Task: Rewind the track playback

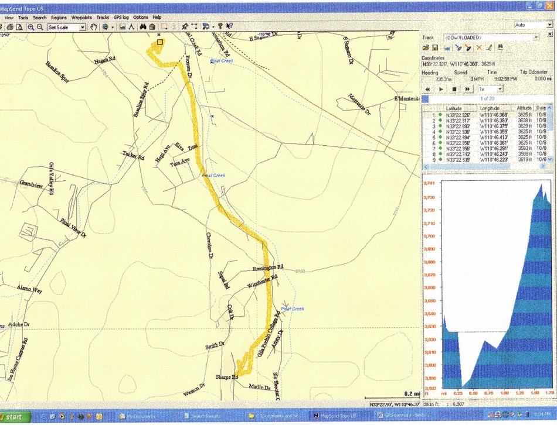Action: pos(429,89)
